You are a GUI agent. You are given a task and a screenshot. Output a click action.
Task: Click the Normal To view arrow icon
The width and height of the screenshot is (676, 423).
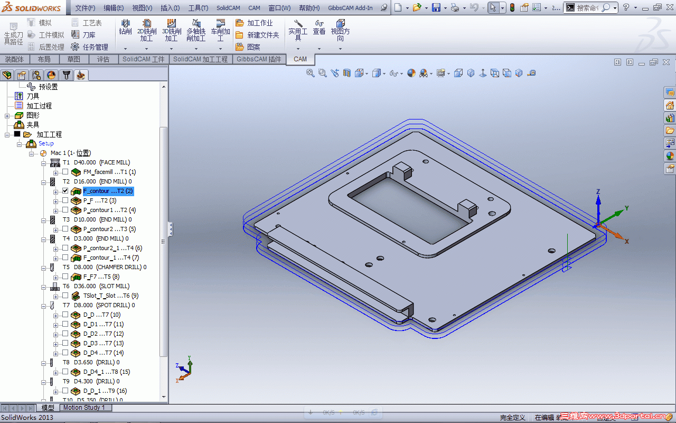483,73
